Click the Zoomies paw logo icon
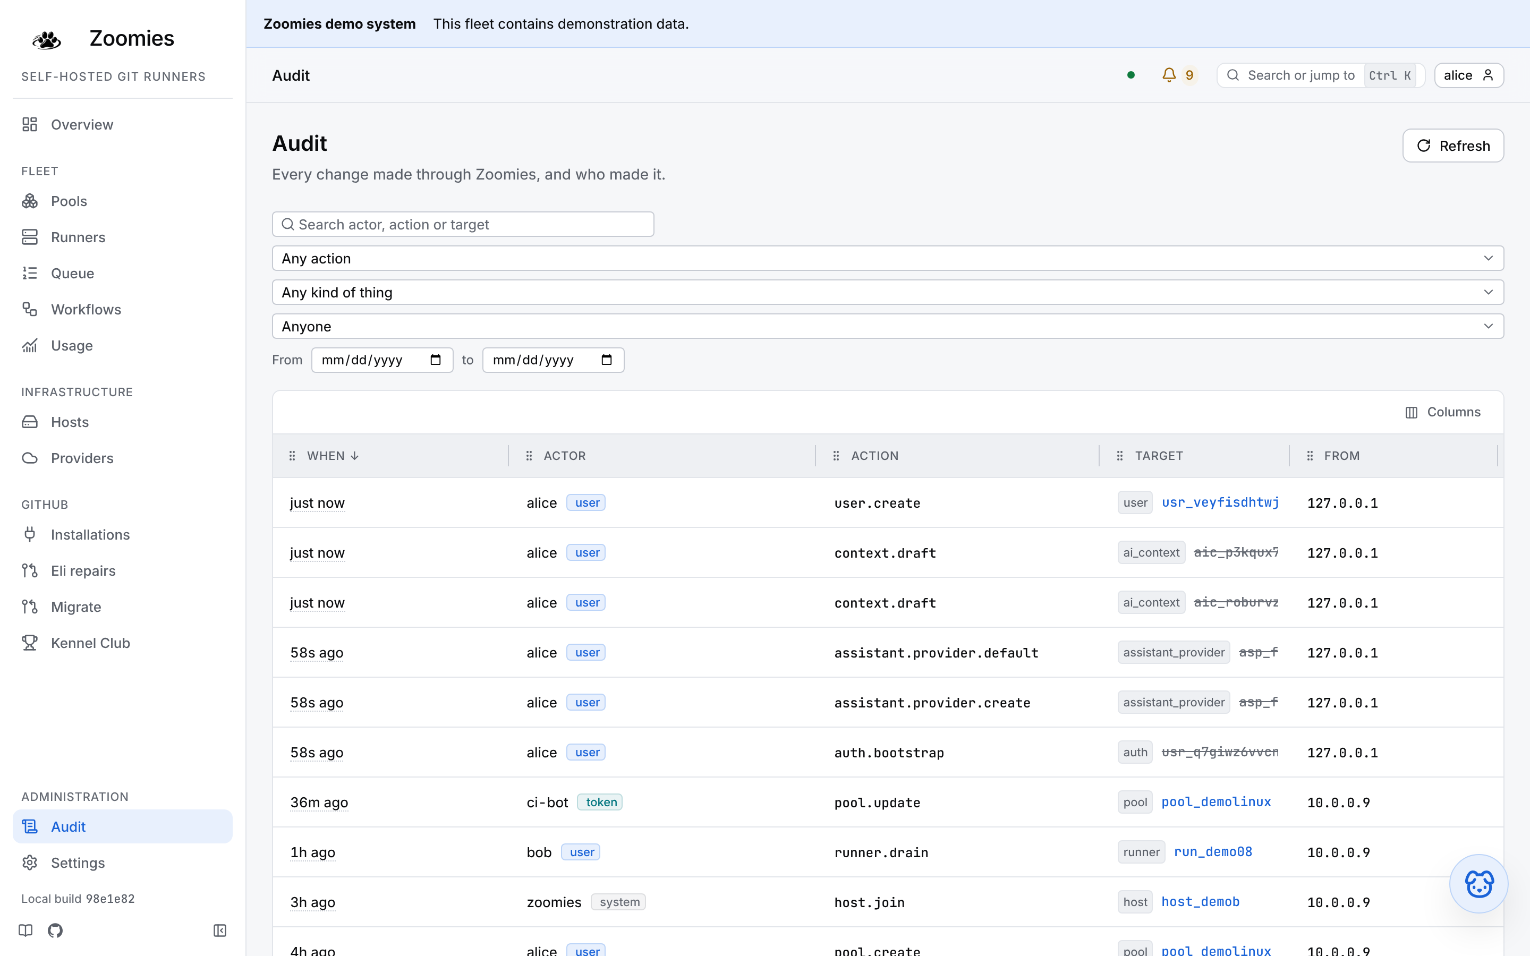Viewport: 1530px width, 956px height. 46,39
